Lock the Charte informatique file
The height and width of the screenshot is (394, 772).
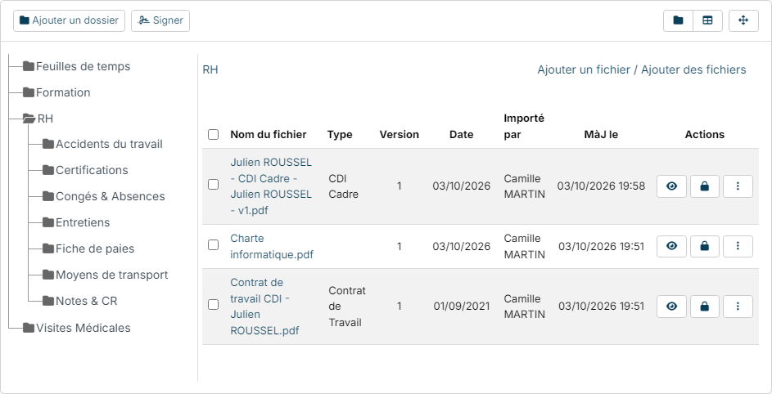[705, 246]
